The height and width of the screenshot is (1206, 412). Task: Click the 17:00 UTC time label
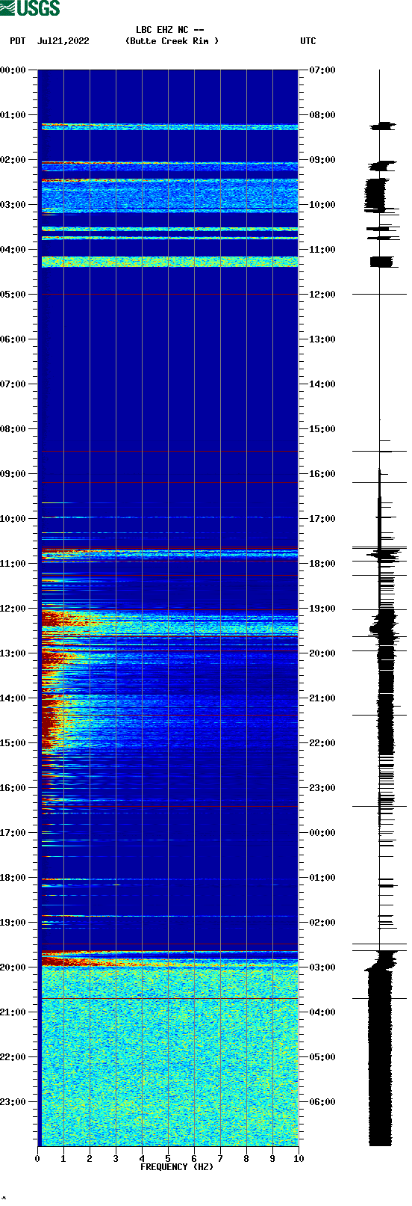pyautogui.click(x=322, y=519)
